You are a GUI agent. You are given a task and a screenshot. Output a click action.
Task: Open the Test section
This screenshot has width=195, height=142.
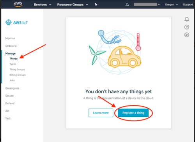point(8,118)
